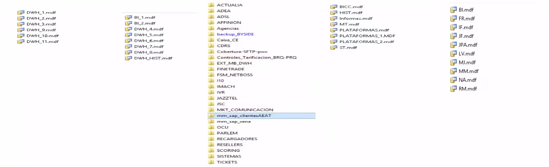This screenshot has height=167, width=549.
Task: Open the ADSL folder name
Action: [223, 17]
